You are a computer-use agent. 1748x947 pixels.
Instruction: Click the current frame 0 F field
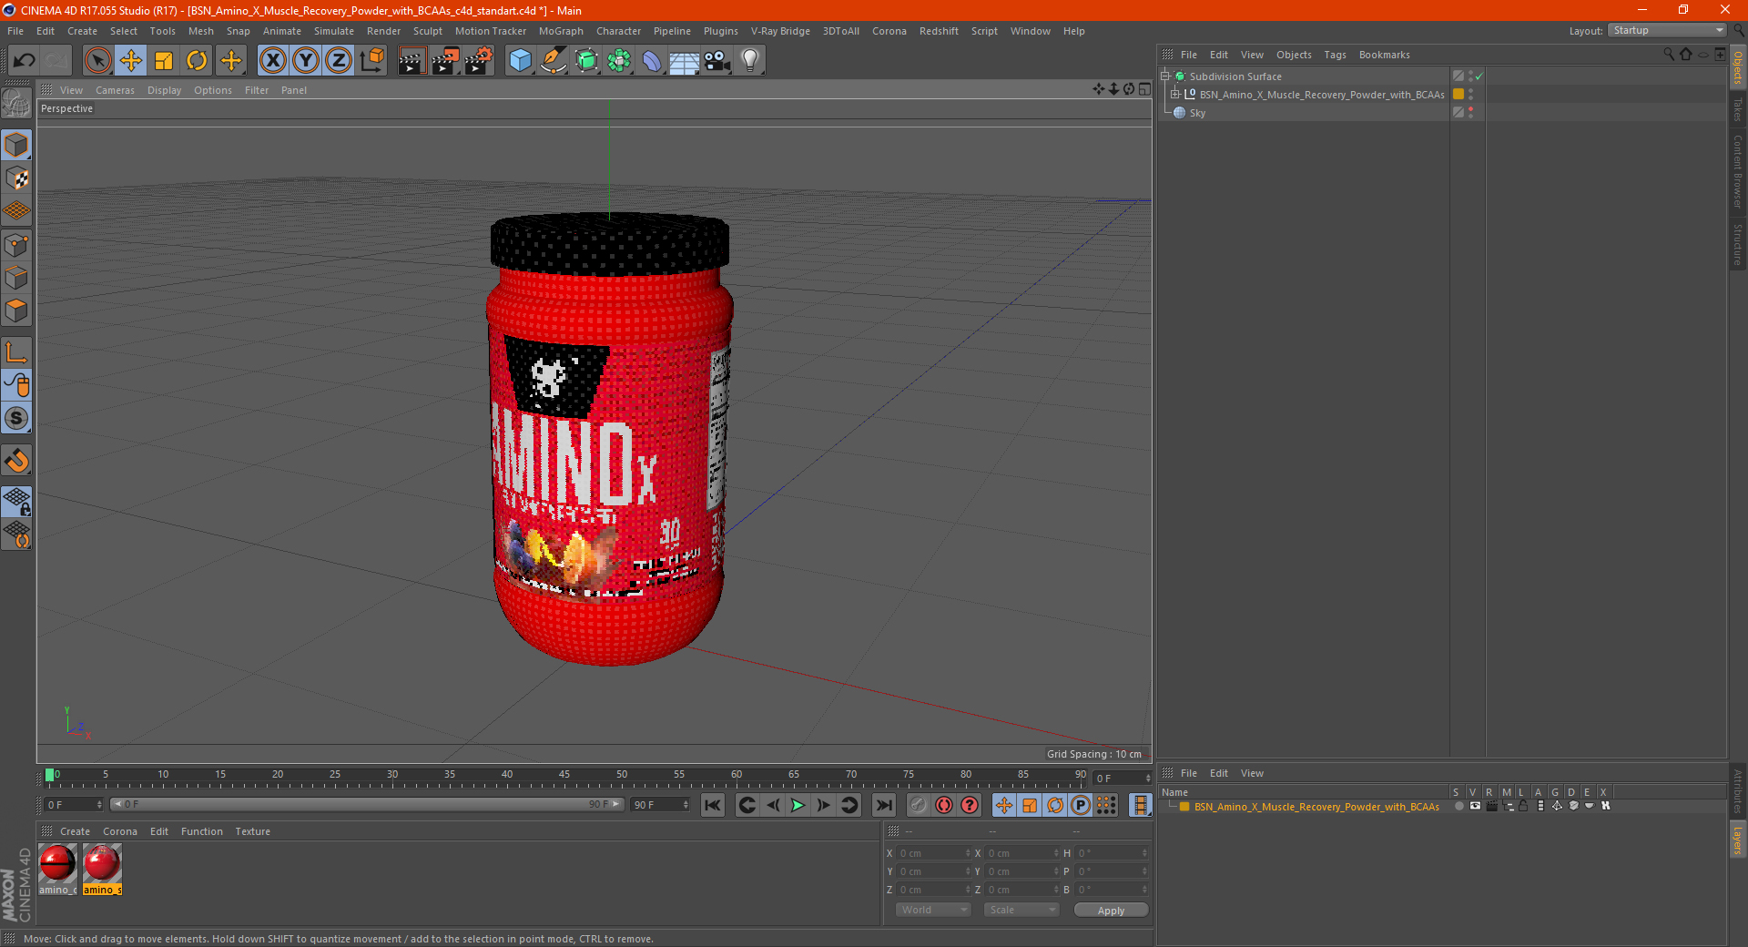click(x=73, y=805)
